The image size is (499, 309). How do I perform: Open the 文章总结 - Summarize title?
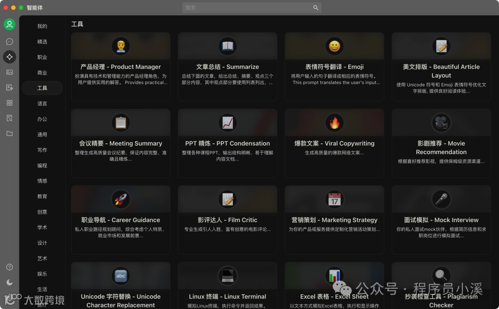pyautogui.click(x=227, y=67)
